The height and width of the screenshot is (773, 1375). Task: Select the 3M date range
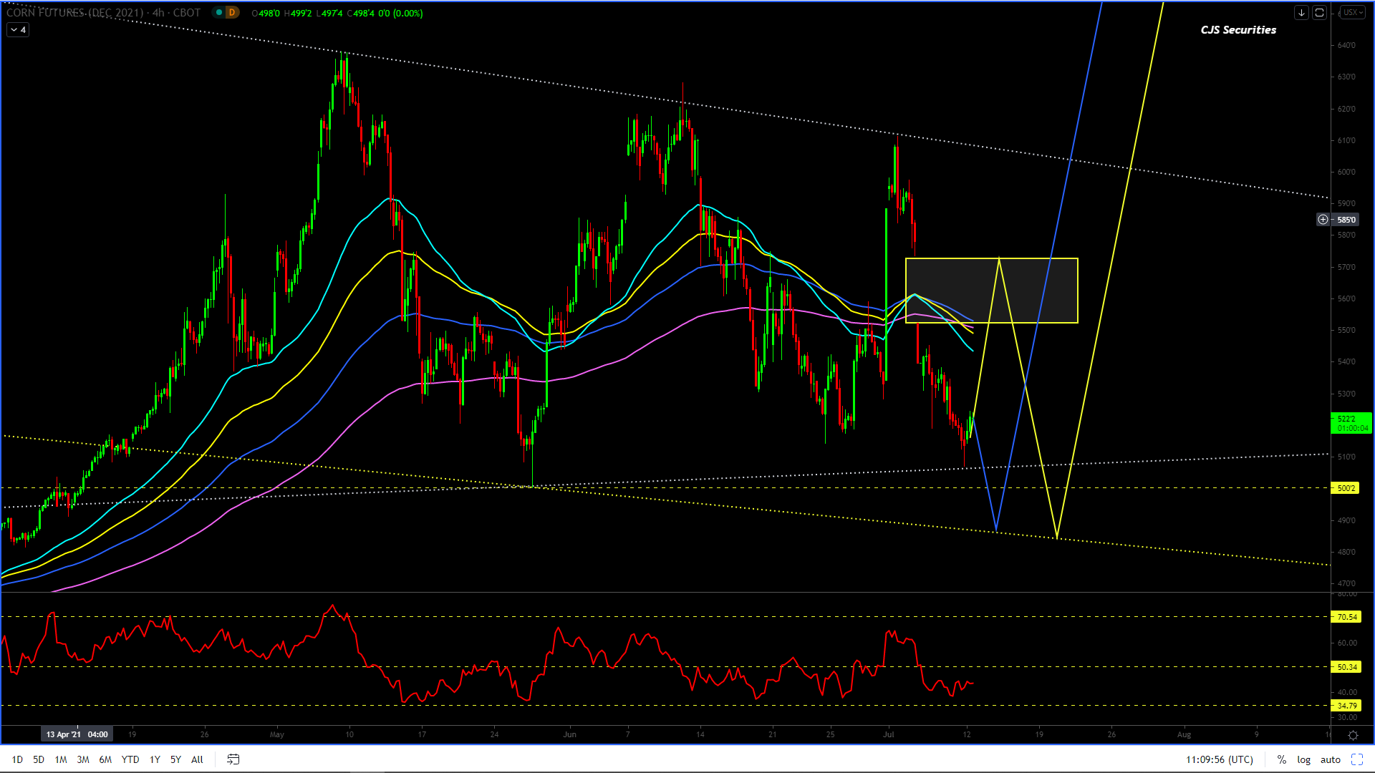point(83,759)
